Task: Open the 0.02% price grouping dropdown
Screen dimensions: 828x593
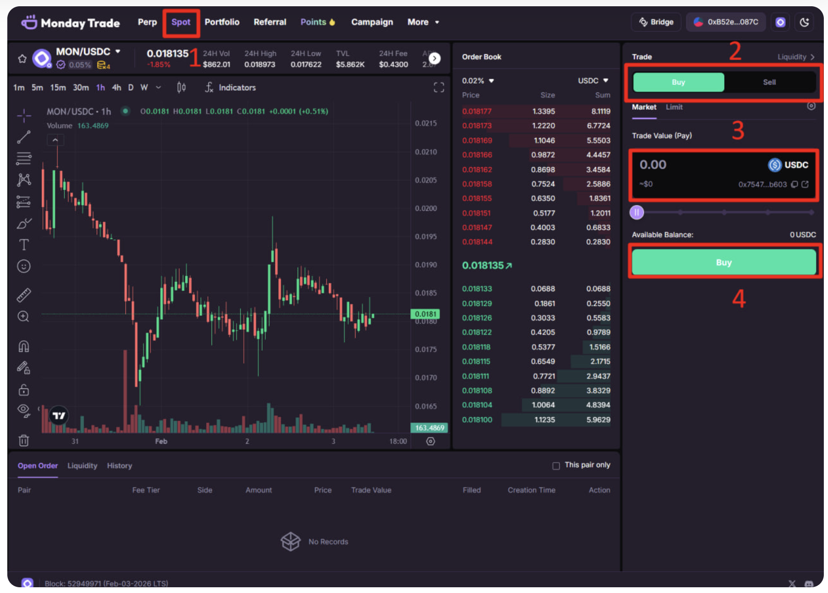Action: click(478, 80)
